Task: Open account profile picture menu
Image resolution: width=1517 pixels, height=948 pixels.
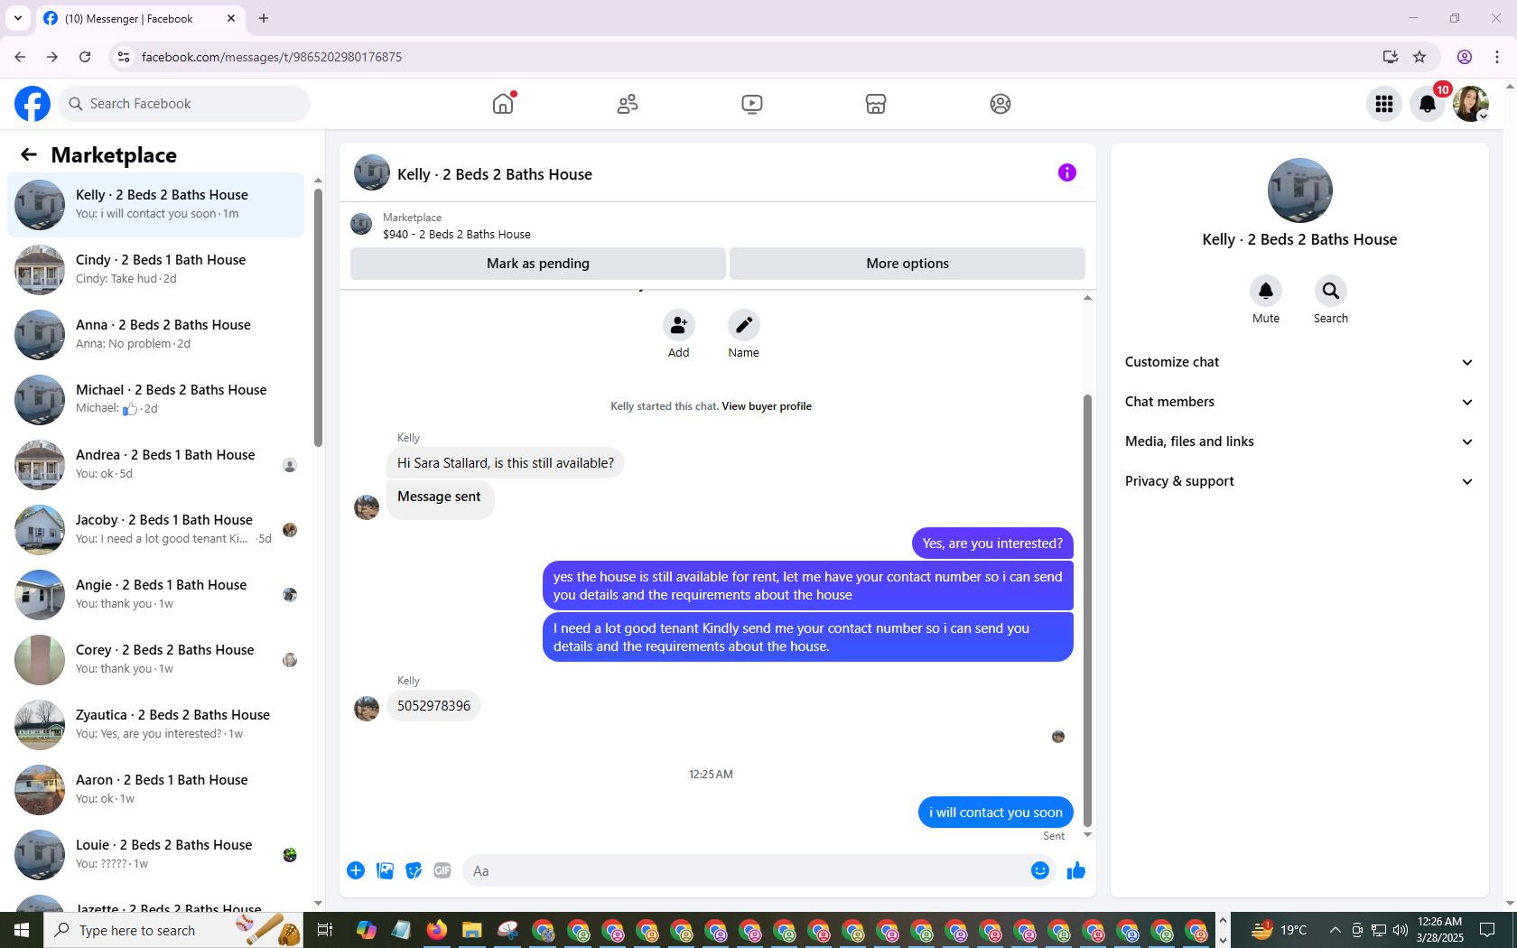Action: (x=1471, y=104)
